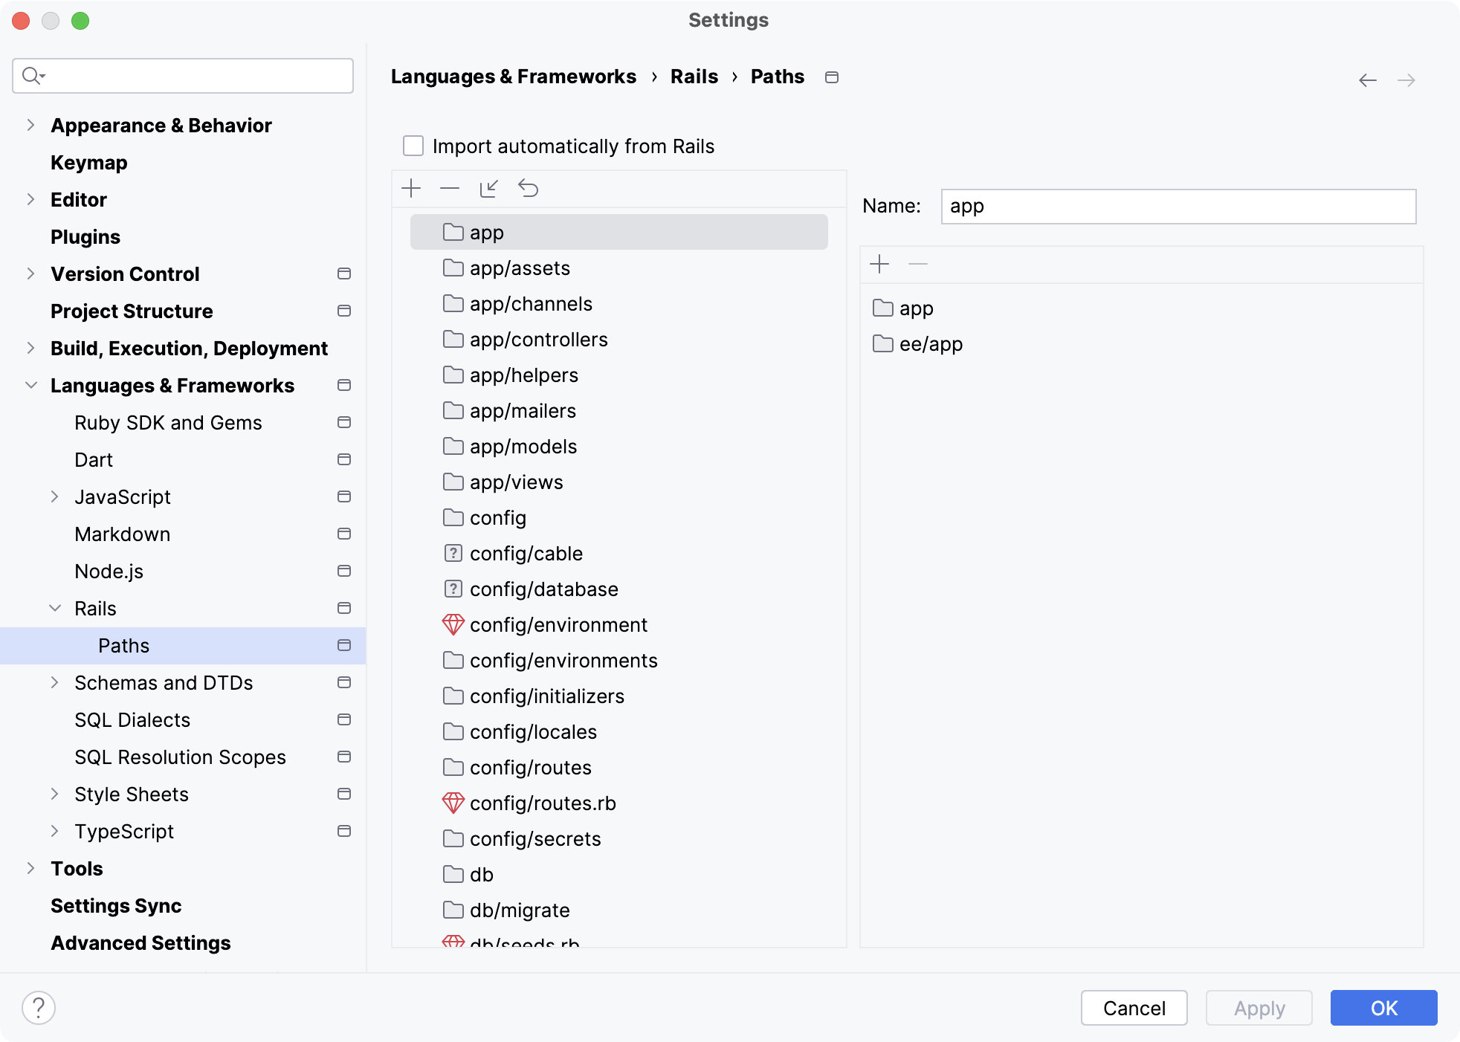Viewport: 1460px width, 1042px height.
Task: Navigate back with the left arrow icon
Action: click(x=1367, y=80)
